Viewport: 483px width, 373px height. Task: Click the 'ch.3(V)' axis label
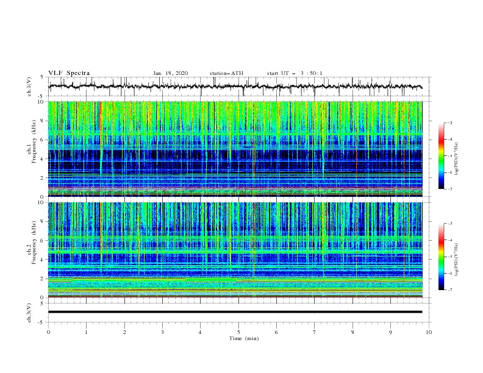pyautogui.click(x=29, y=313)
